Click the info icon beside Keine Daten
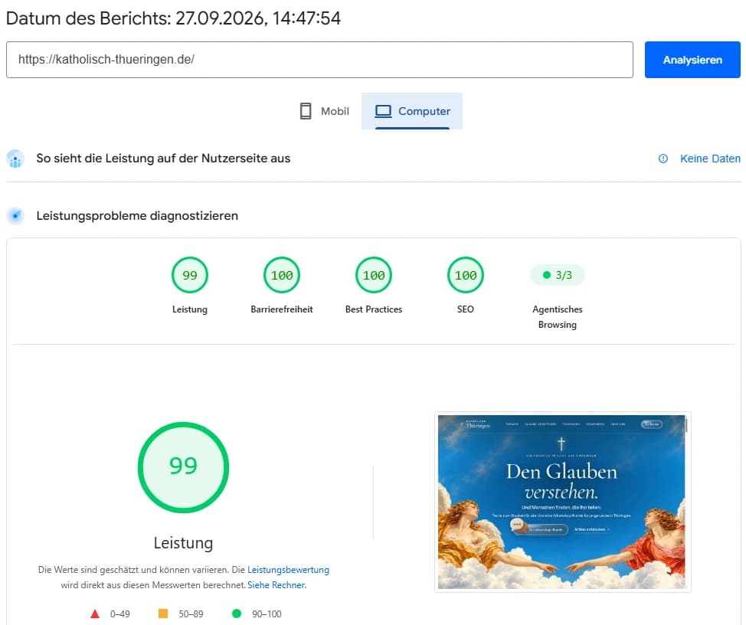The image size is (746, 625). [x=663, y=159]
